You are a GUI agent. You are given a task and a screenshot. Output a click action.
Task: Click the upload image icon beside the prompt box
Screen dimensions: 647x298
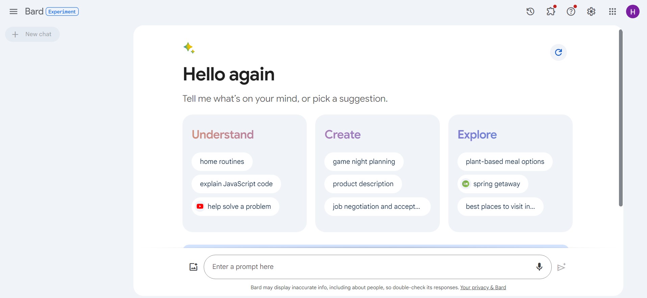tap(193, 267)
